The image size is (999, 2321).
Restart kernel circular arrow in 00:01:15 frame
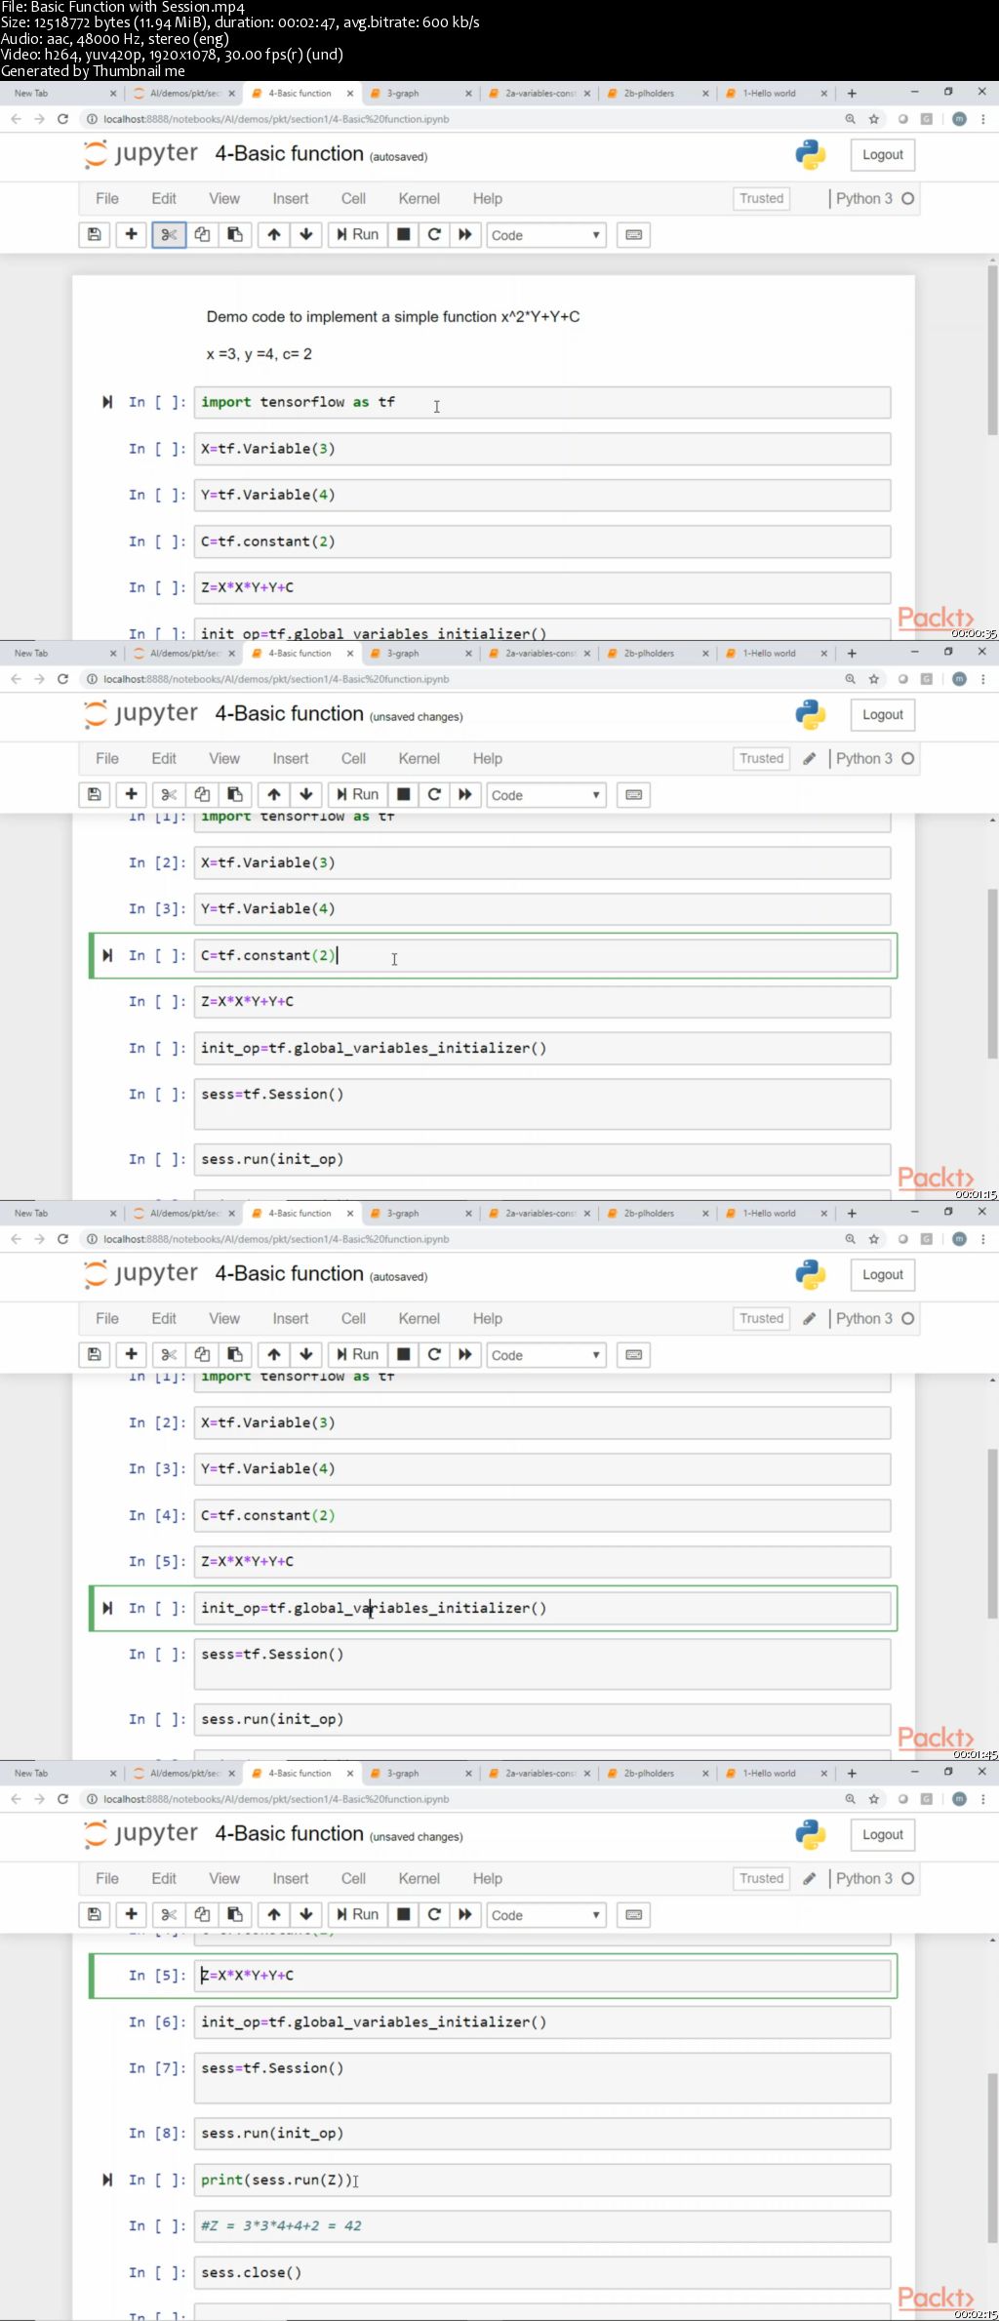(x=434, y=794)
